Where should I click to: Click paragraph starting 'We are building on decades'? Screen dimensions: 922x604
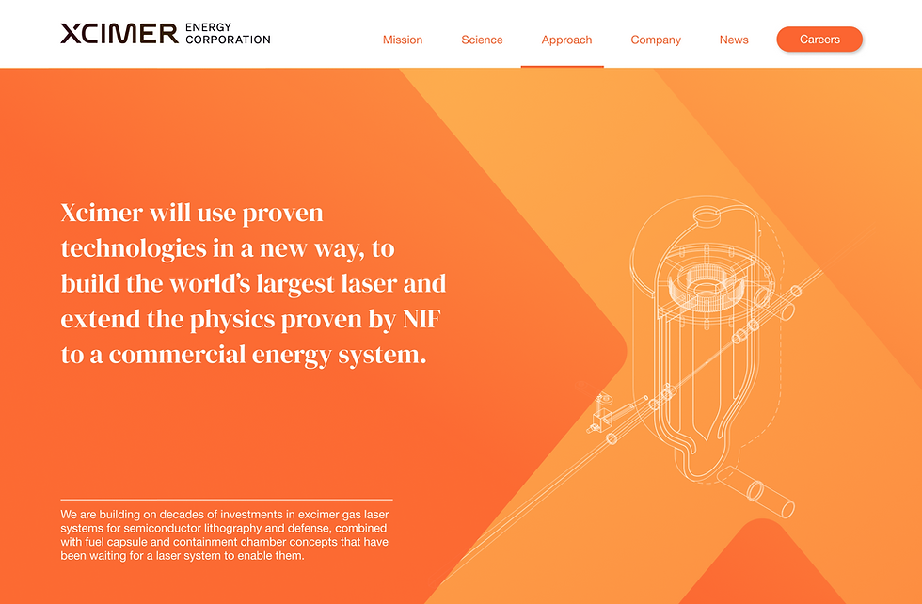point(225,535)
